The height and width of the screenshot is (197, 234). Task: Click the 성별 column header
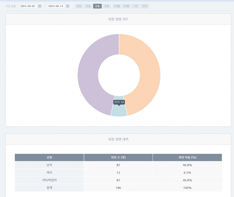click(x=49, y=157)
